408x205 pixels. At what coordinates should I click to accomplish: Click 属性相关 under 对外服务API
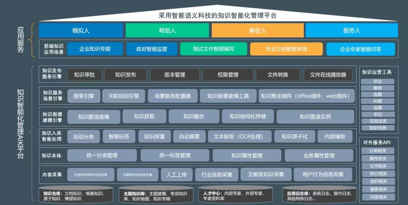tap(378, 159)
